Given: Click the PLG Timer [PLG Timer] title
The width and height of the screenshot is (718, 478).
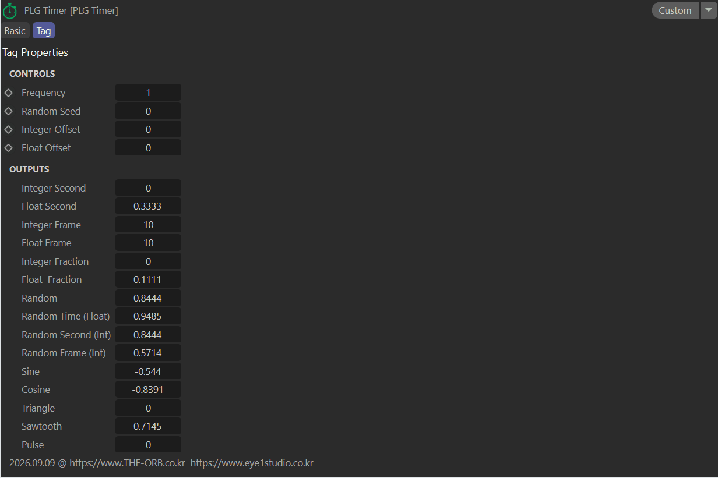Looking at the screenshot, I should pyautogui.click(x=71, y=10).
